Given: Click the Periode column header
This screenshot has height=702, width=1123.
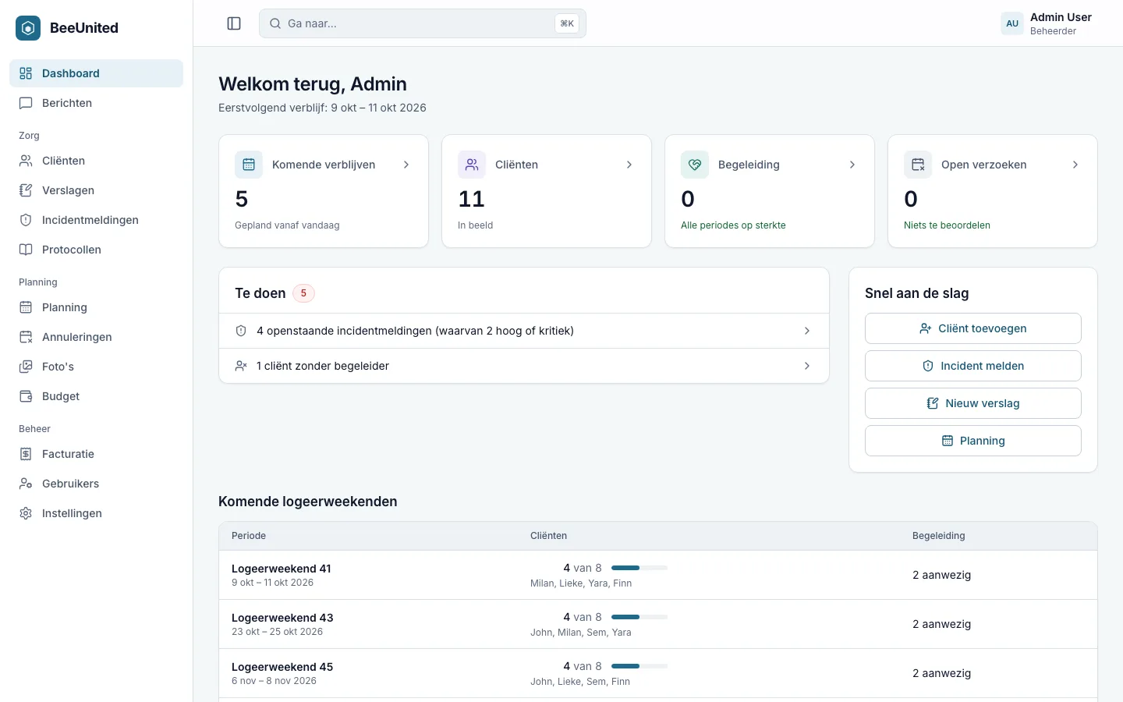Looking at the screenshot, I should 249,536.
